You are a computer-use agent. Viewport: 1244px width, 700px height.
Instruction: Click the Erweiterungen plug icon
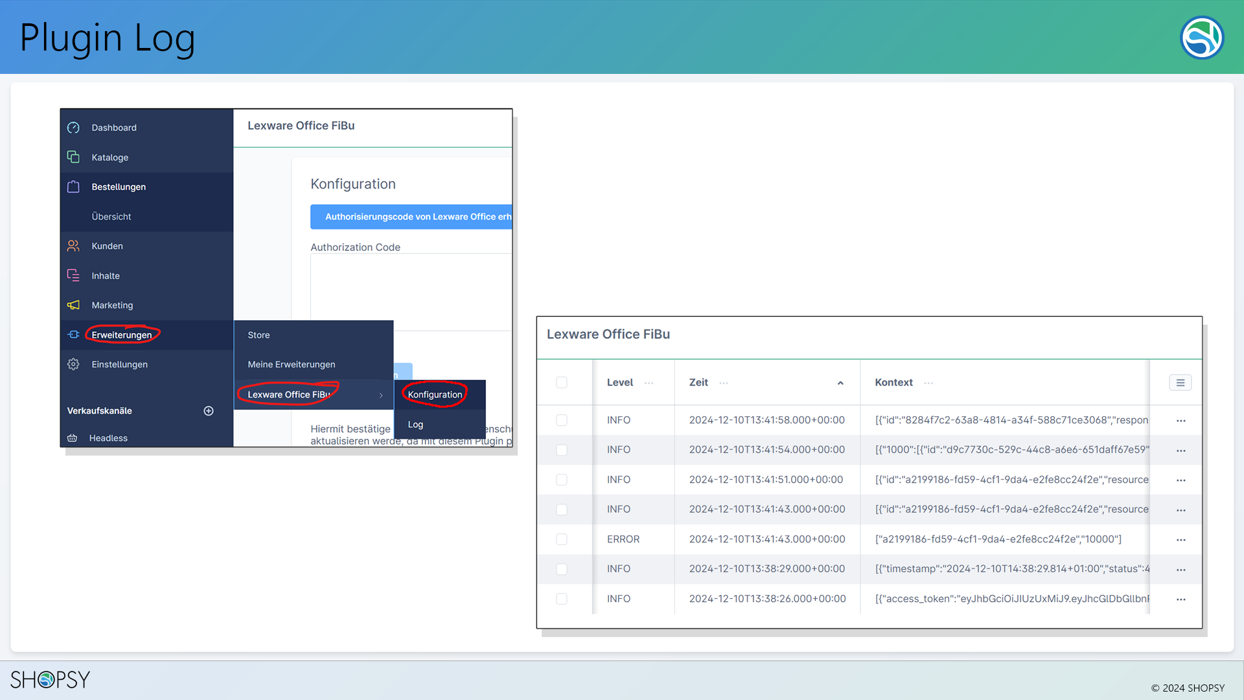(73, 334)
